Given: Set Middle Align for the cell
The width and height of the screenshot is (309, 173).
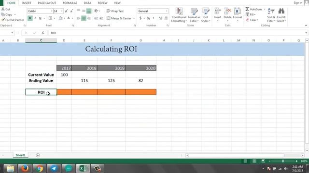Looking at the screenshot, I should [84, 11].
